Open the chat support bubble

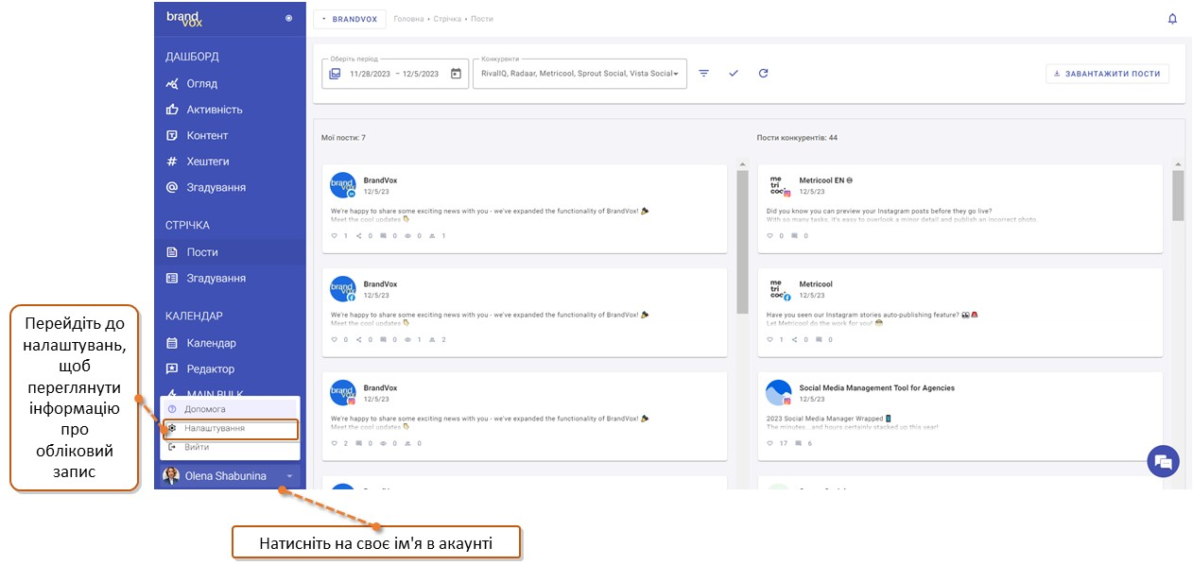point(1164,462)
